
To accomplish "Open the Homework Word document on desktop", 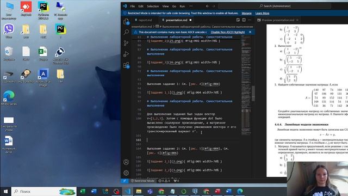I will point(9,144).
